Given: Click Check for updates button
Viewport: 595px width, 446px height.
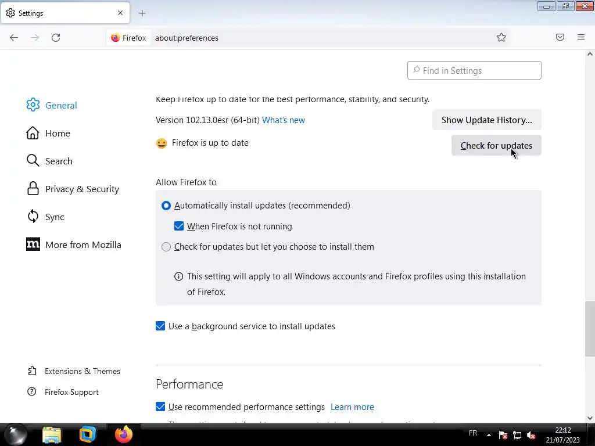Looking at the screenshot, I should pyautogui.click(x=496, y=146).
